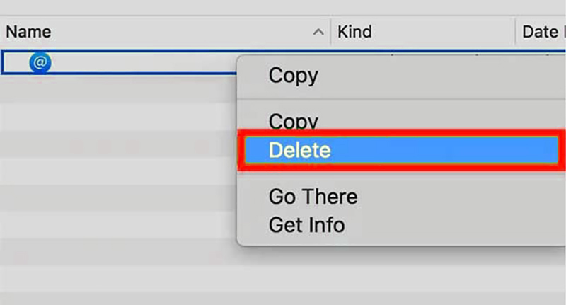
Task: Choose Delete in the context menu
Action: [x=401, y=150]
